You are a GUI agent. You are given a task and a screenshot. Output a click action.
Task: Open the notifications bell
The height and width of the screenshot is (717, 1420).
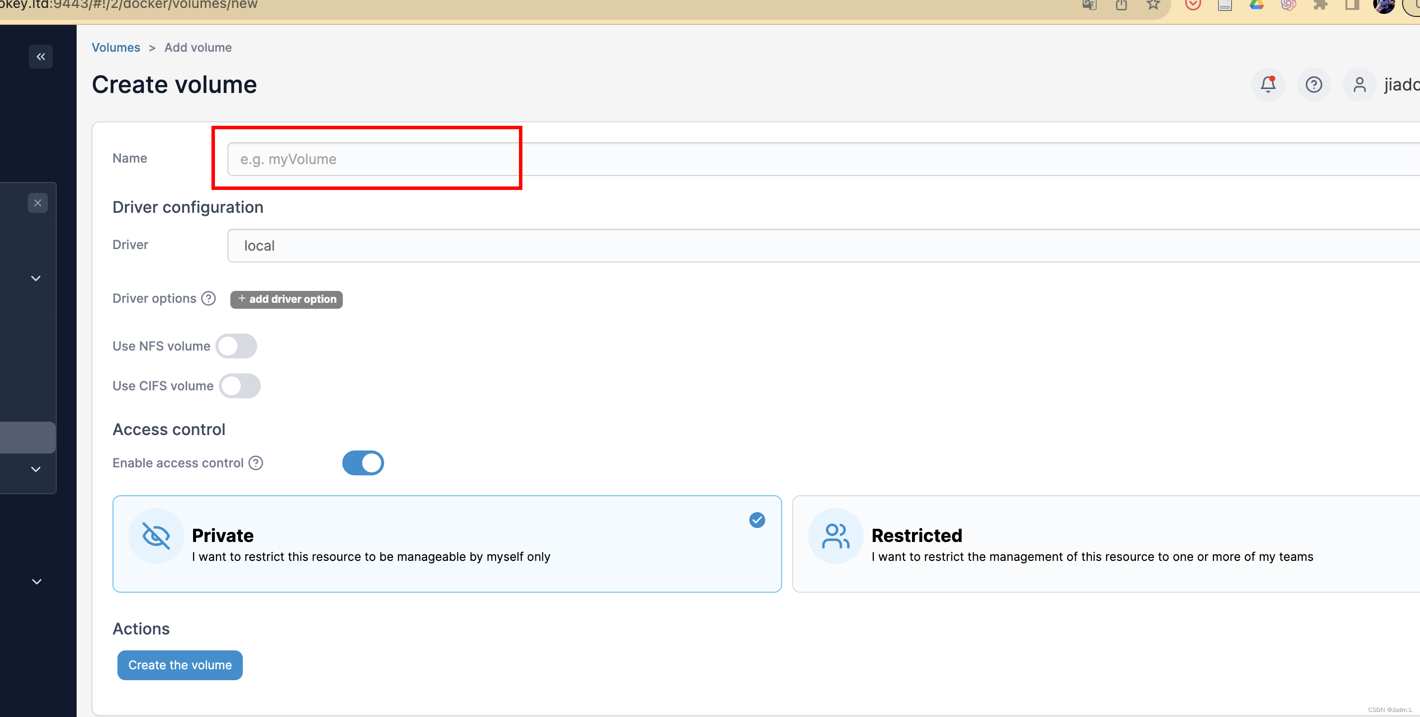(1268, 84)
